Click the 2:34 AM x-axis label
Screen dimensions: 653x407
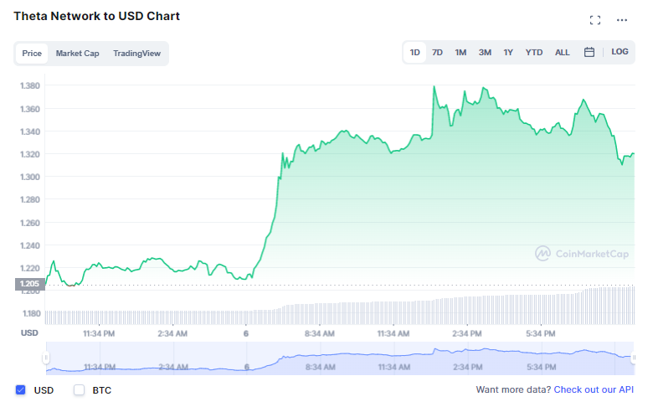click(172, 333)
